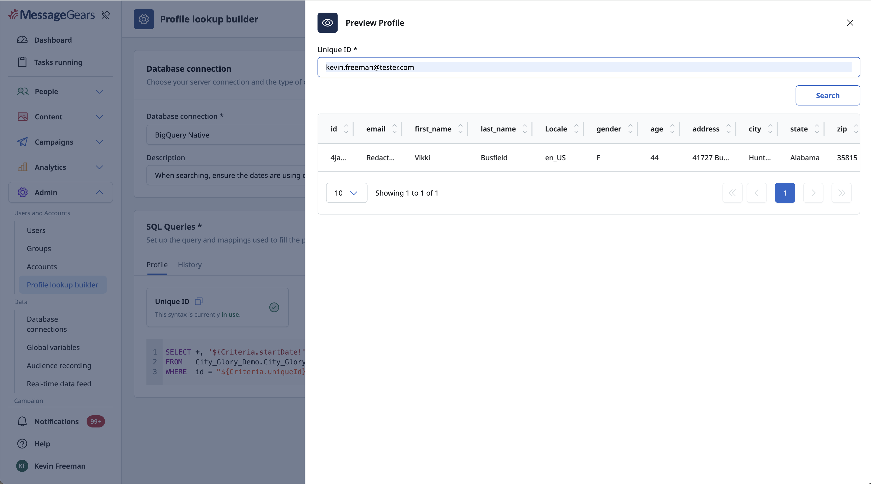Sort table by age column
Image resolution: width=871 pixels, height=484 pixels.
[672, 129]
